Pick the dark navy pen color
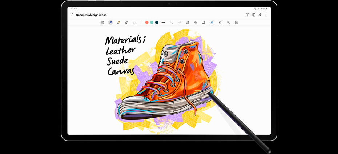Viewport: 338px width, 154px height. [x=157, y=23]
